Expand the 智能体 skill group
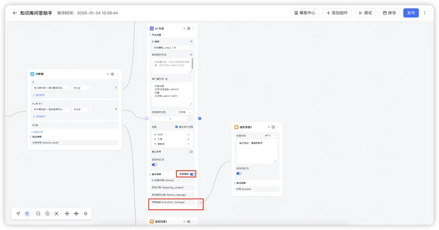The width and height of the screenshot is (439, 230). click(x=155, y=144)
